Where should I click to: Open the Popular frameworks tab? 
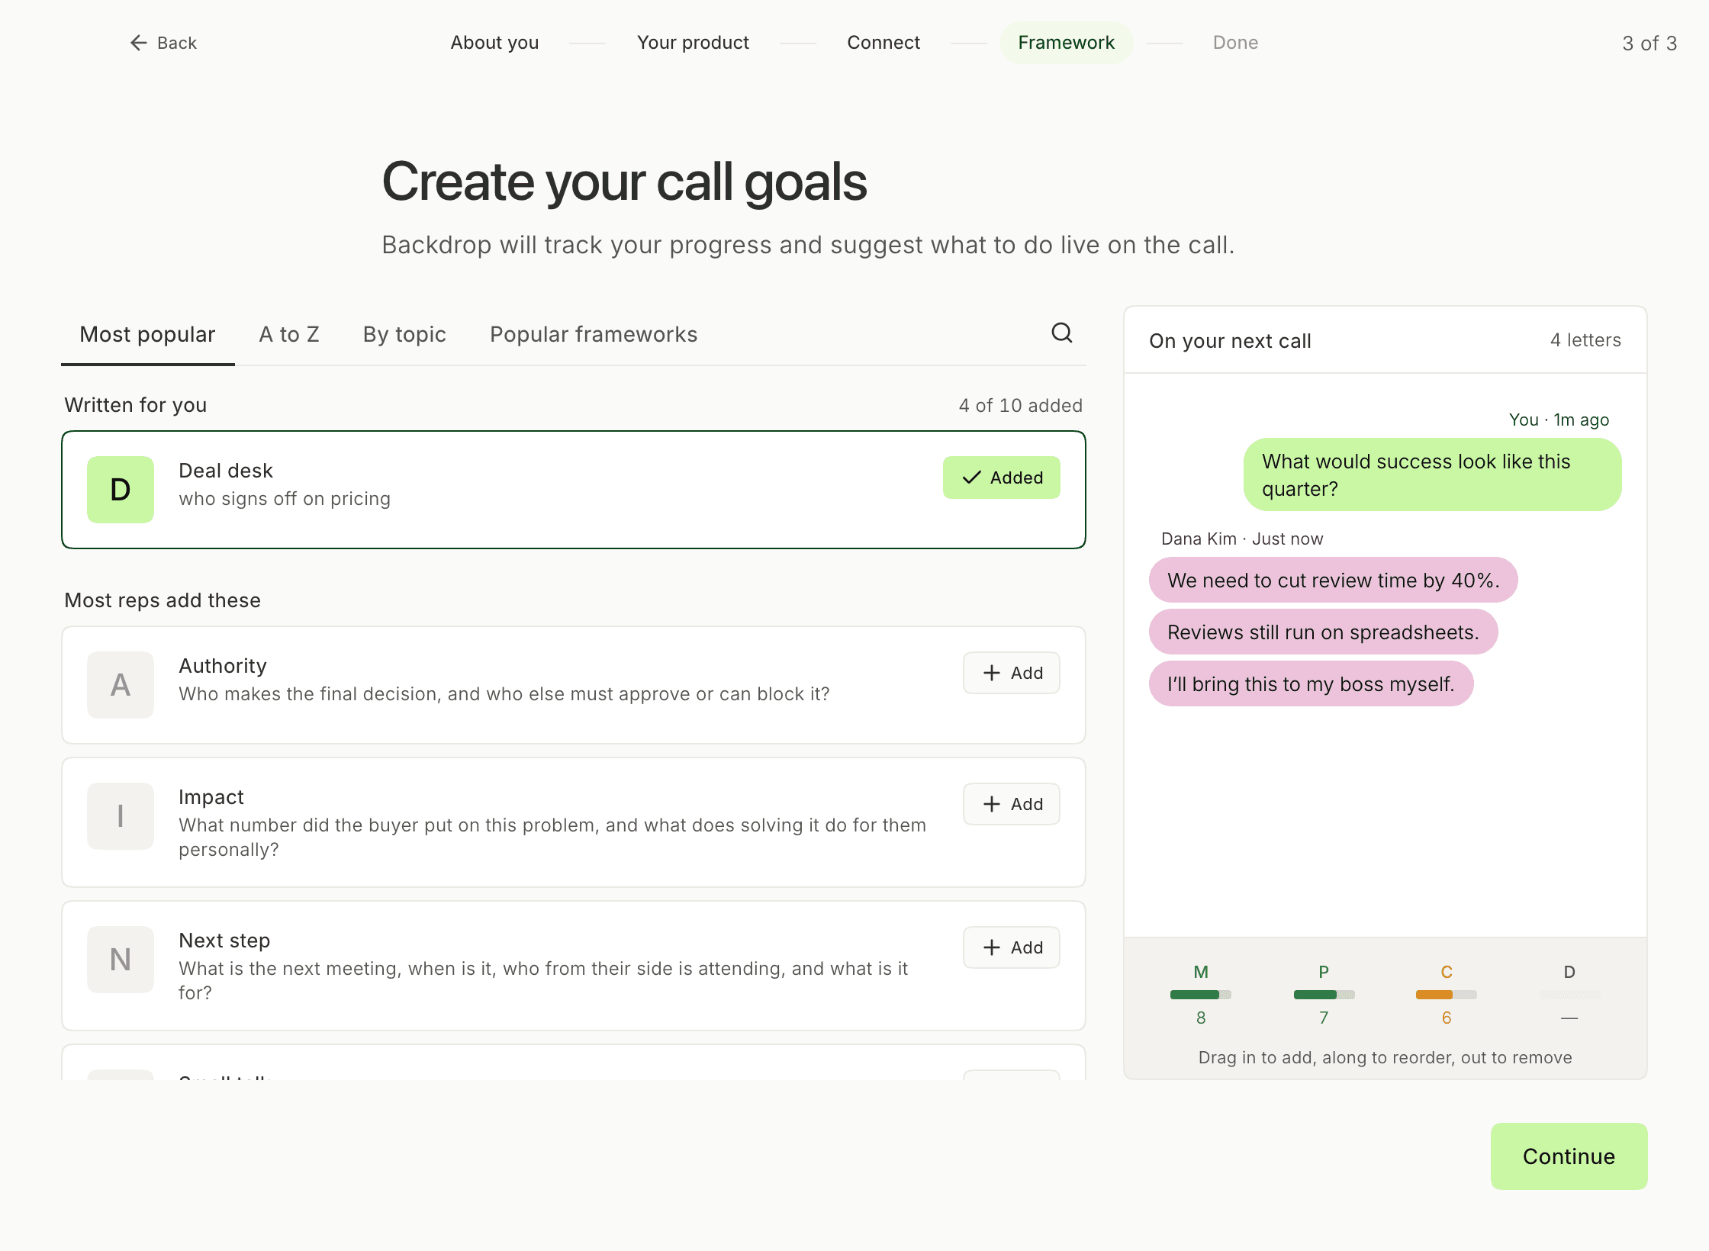click(x=594, y=334)
